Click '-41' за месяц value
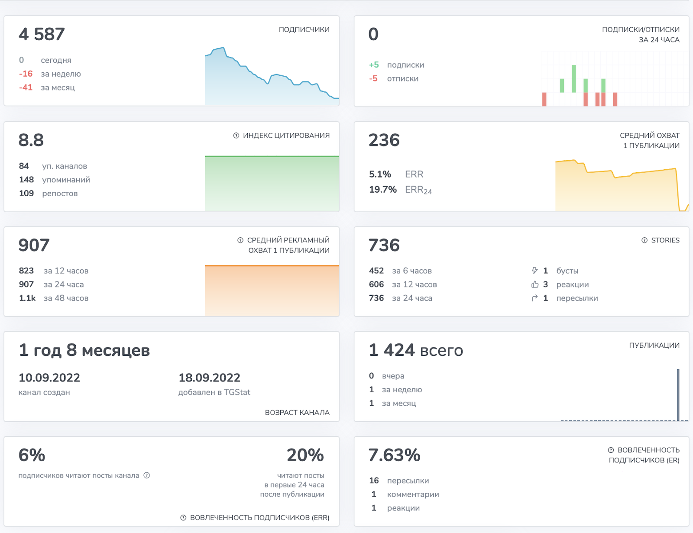Image resolution: width=693 pixels, height=533 pixels. [26, 87]
